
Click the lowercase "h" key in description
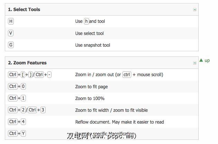(x=86, y=21)
